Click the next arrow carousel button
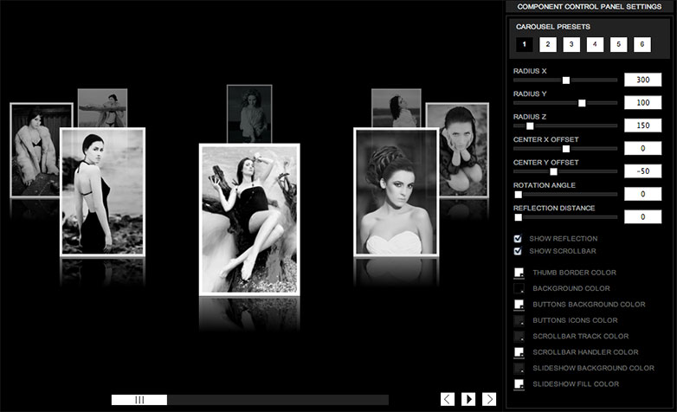The height and width of the screenshot is (412, 677). click(489, 399)
